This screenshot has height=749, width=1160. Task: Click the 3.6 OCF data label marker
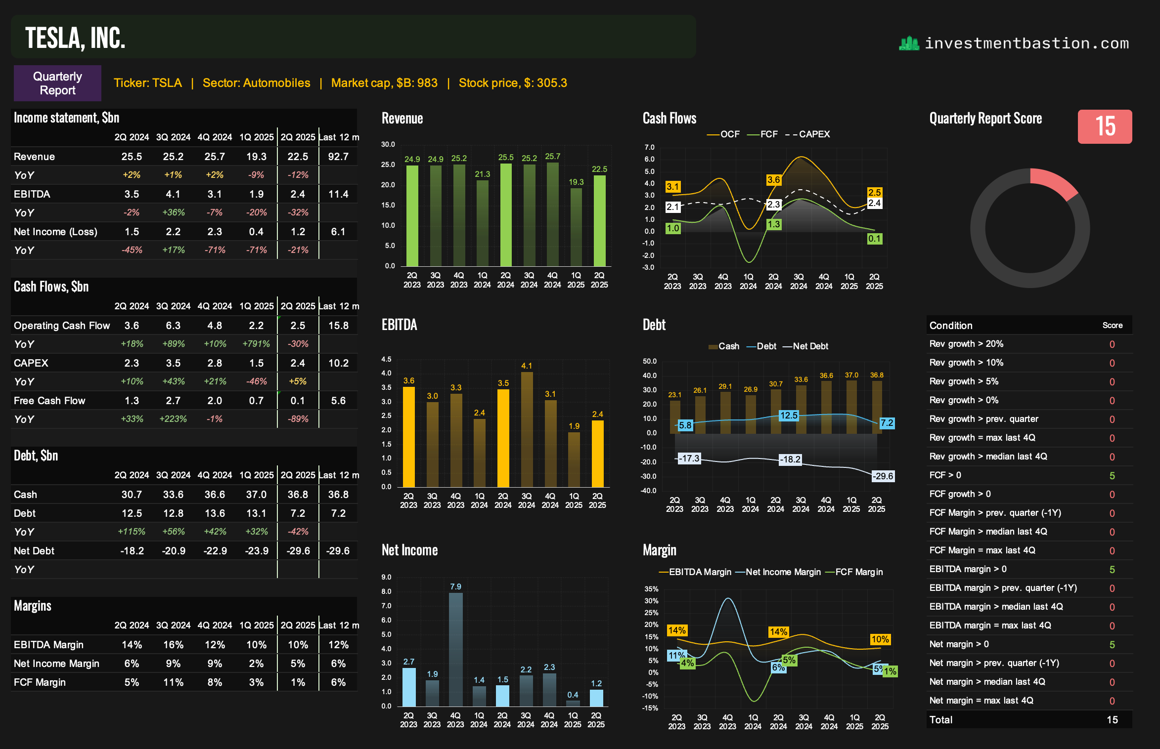point(773,180)
